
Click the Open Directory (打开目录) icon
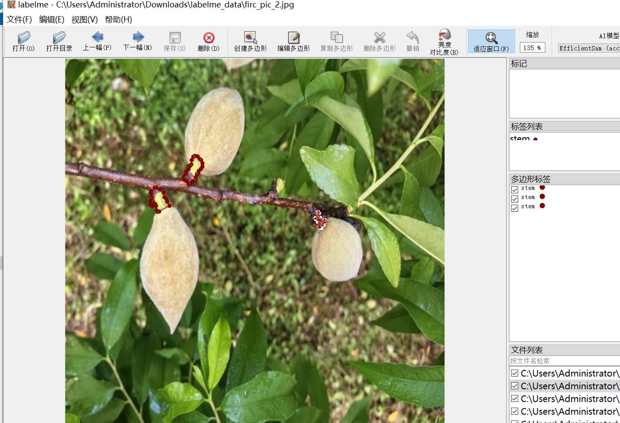click(59, 42)
